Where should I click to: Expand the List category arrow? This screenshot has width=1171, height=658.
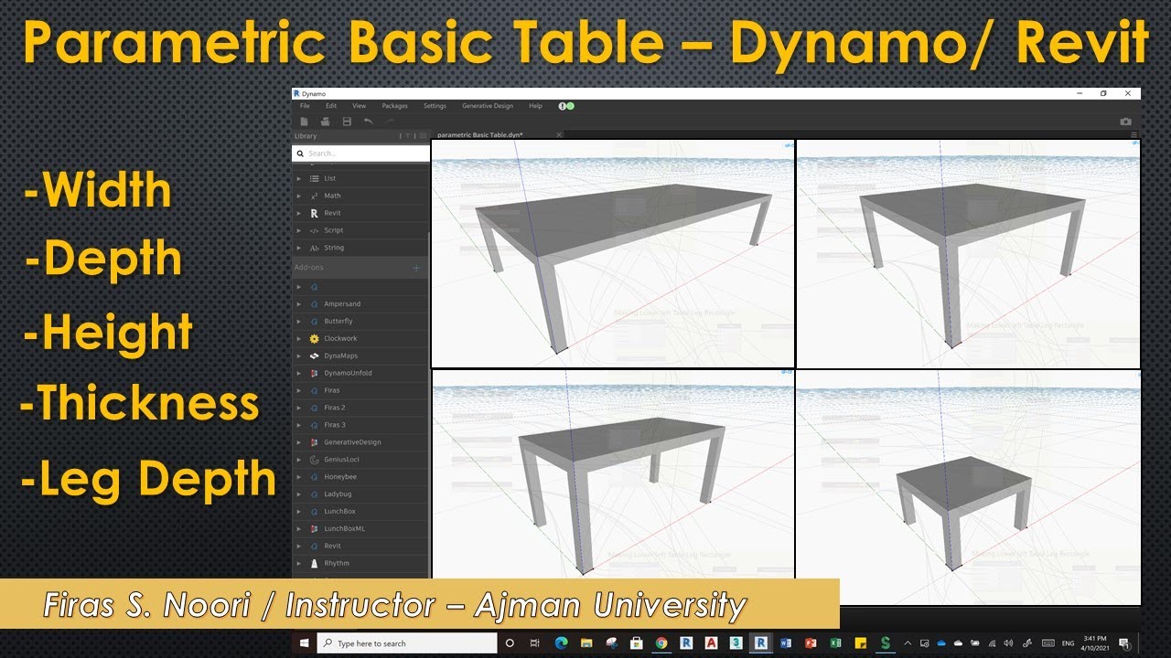(299, 178)
